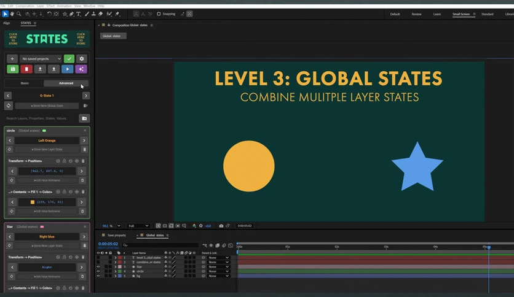The width and height of the screenshot is (514, 297).
Task: Click the blue play button in STATES
Action: point(68,69)
